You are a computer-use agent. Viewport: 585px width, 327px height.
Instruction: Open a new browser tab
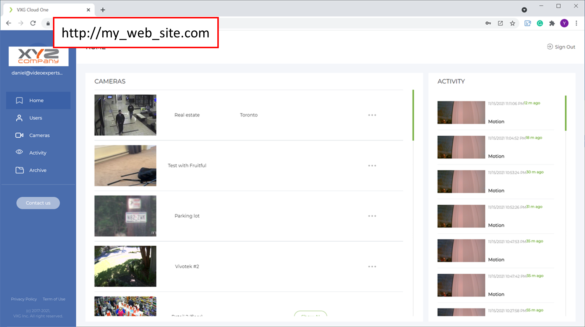click(x=103, y=10)
